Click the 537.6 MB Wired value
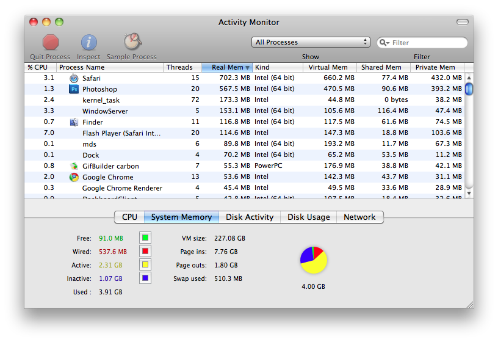498x342 pixels. click(x=113, y=252)
